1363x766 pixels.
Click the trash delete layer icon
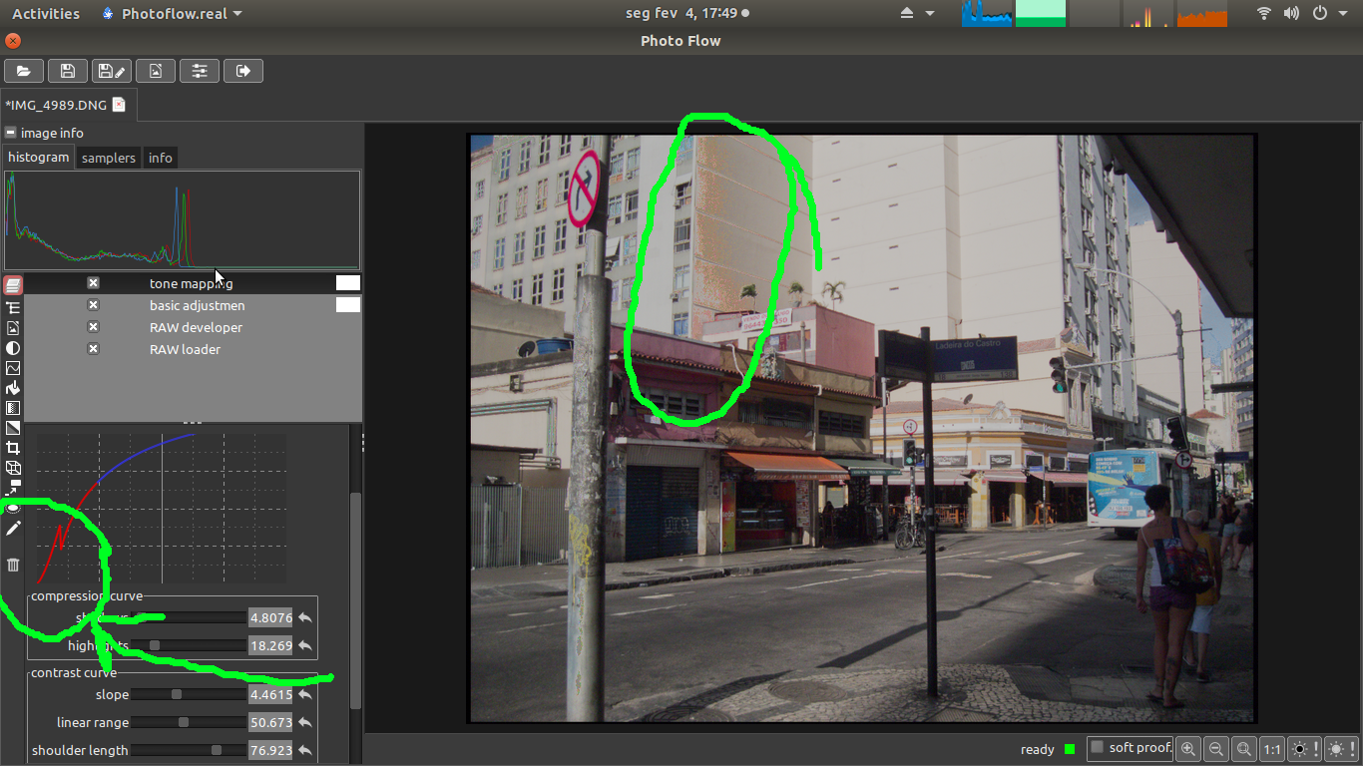click(13, 565)
